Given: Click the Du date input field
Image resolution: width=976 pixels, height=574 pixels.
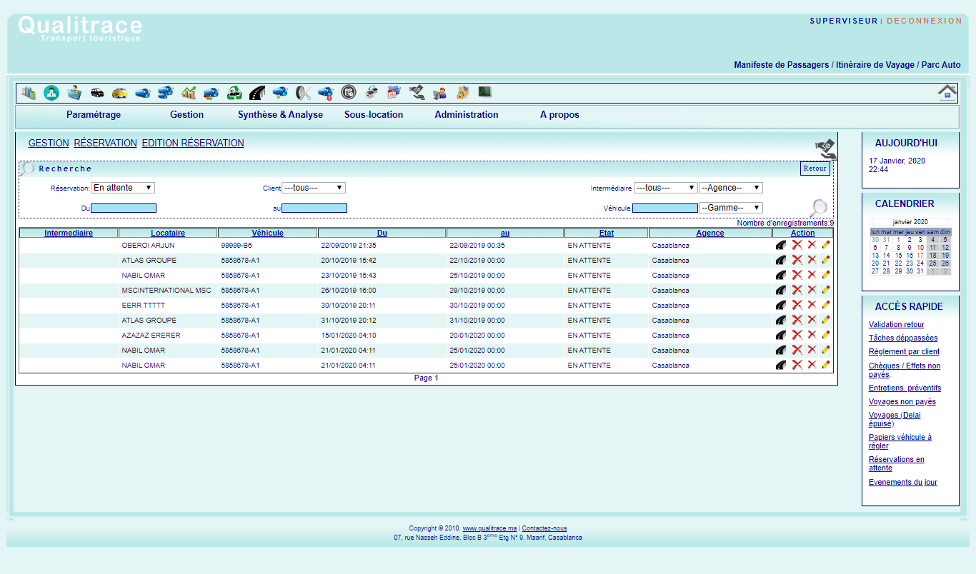Looking at the screenshot, I should 124,208.
